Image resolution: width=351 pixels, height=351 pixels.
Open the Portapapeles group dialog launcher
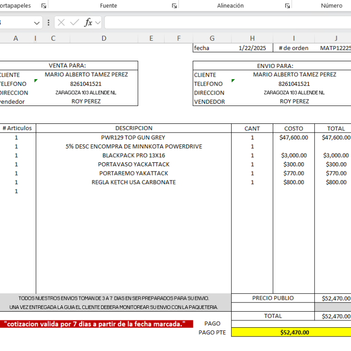[44, 6]
